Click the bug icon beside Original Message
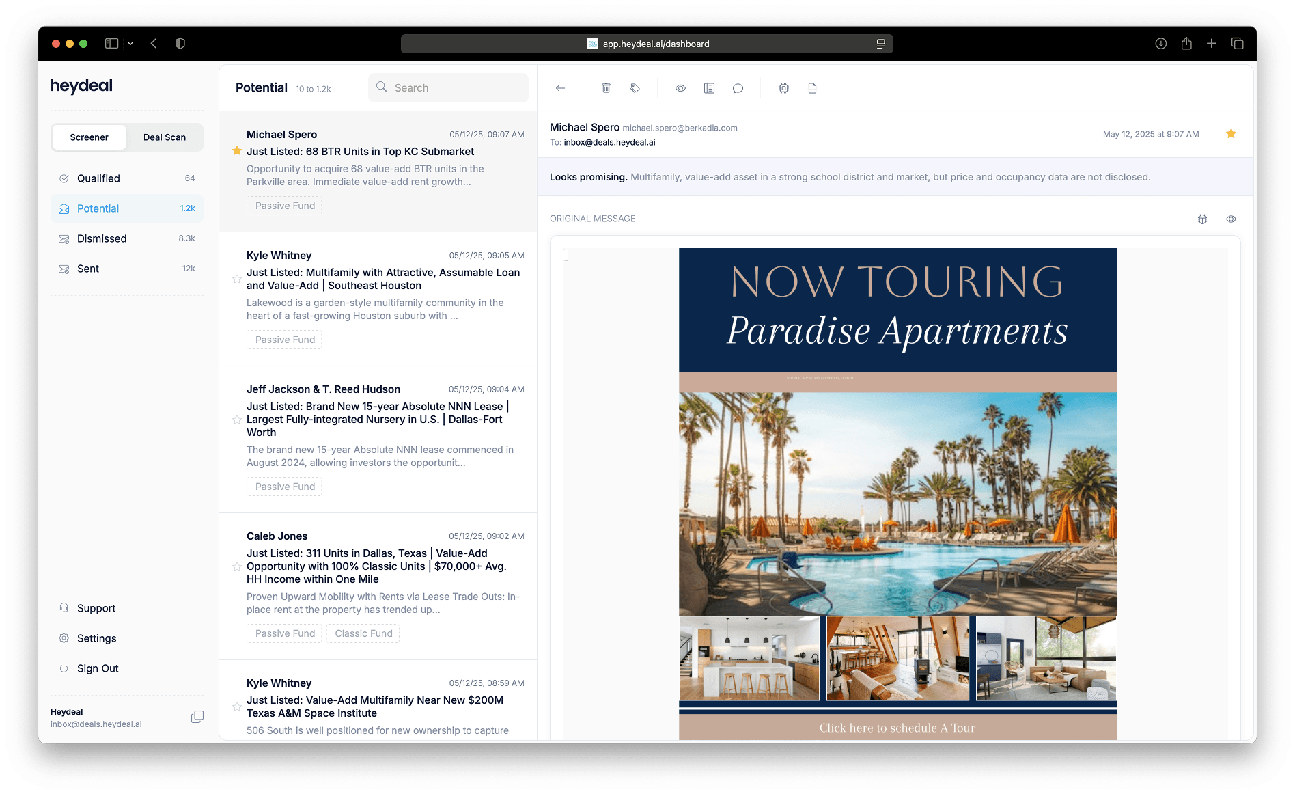 [x=1202, y=219]
